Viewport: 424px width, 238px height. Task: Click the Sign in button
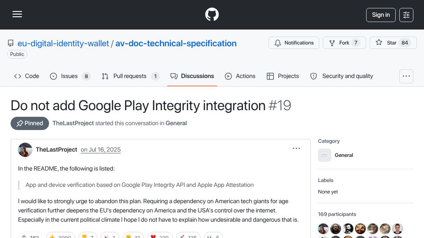pyautogui.click(x=381, y=15)
